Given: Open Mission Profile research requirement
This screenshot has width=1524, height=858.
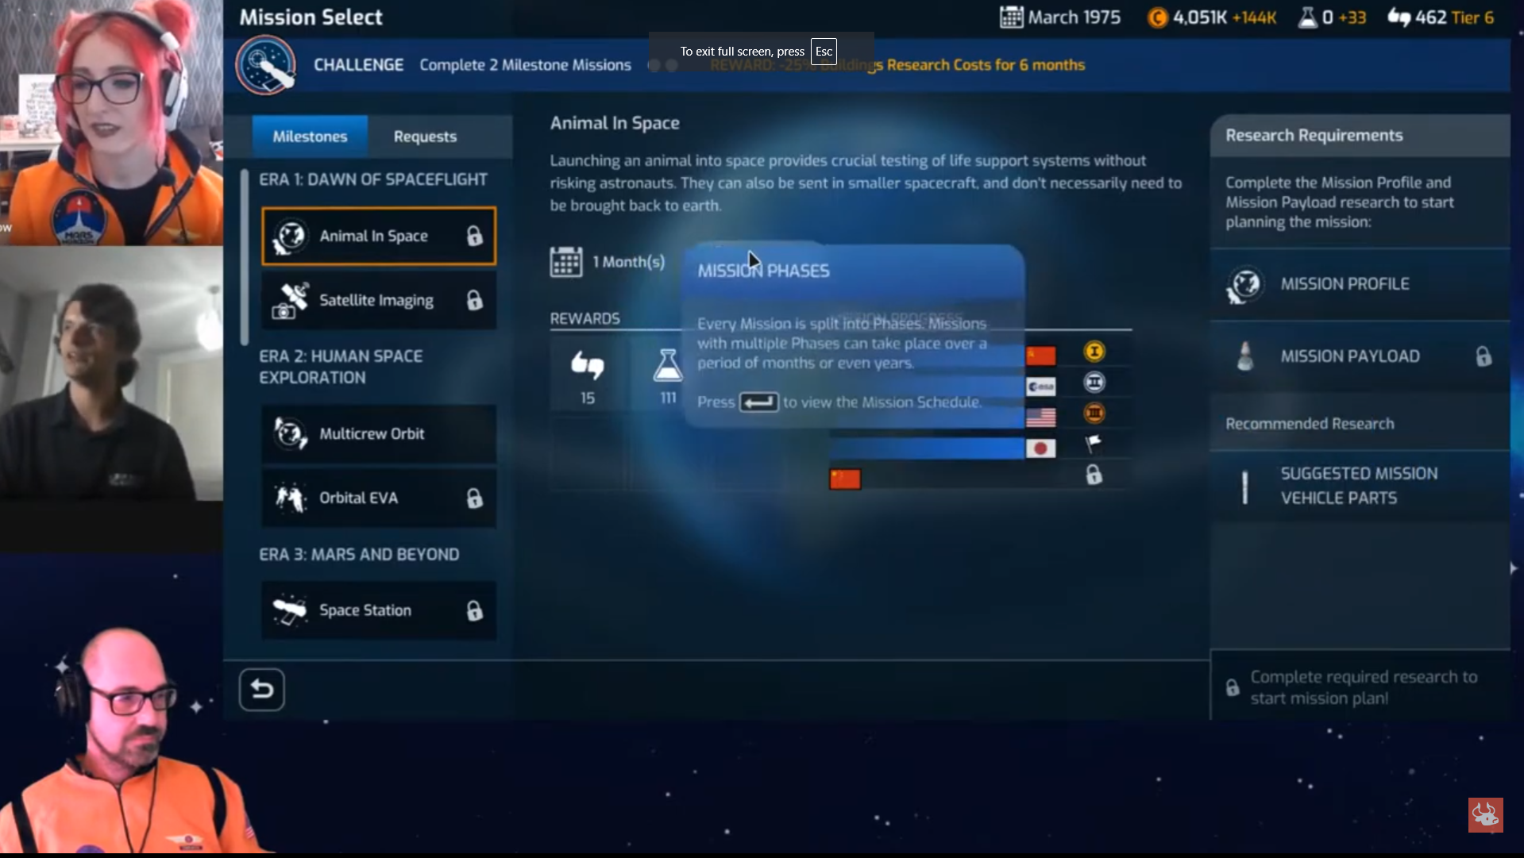Looking at the screenshot, I should [x=1359, y=284].
